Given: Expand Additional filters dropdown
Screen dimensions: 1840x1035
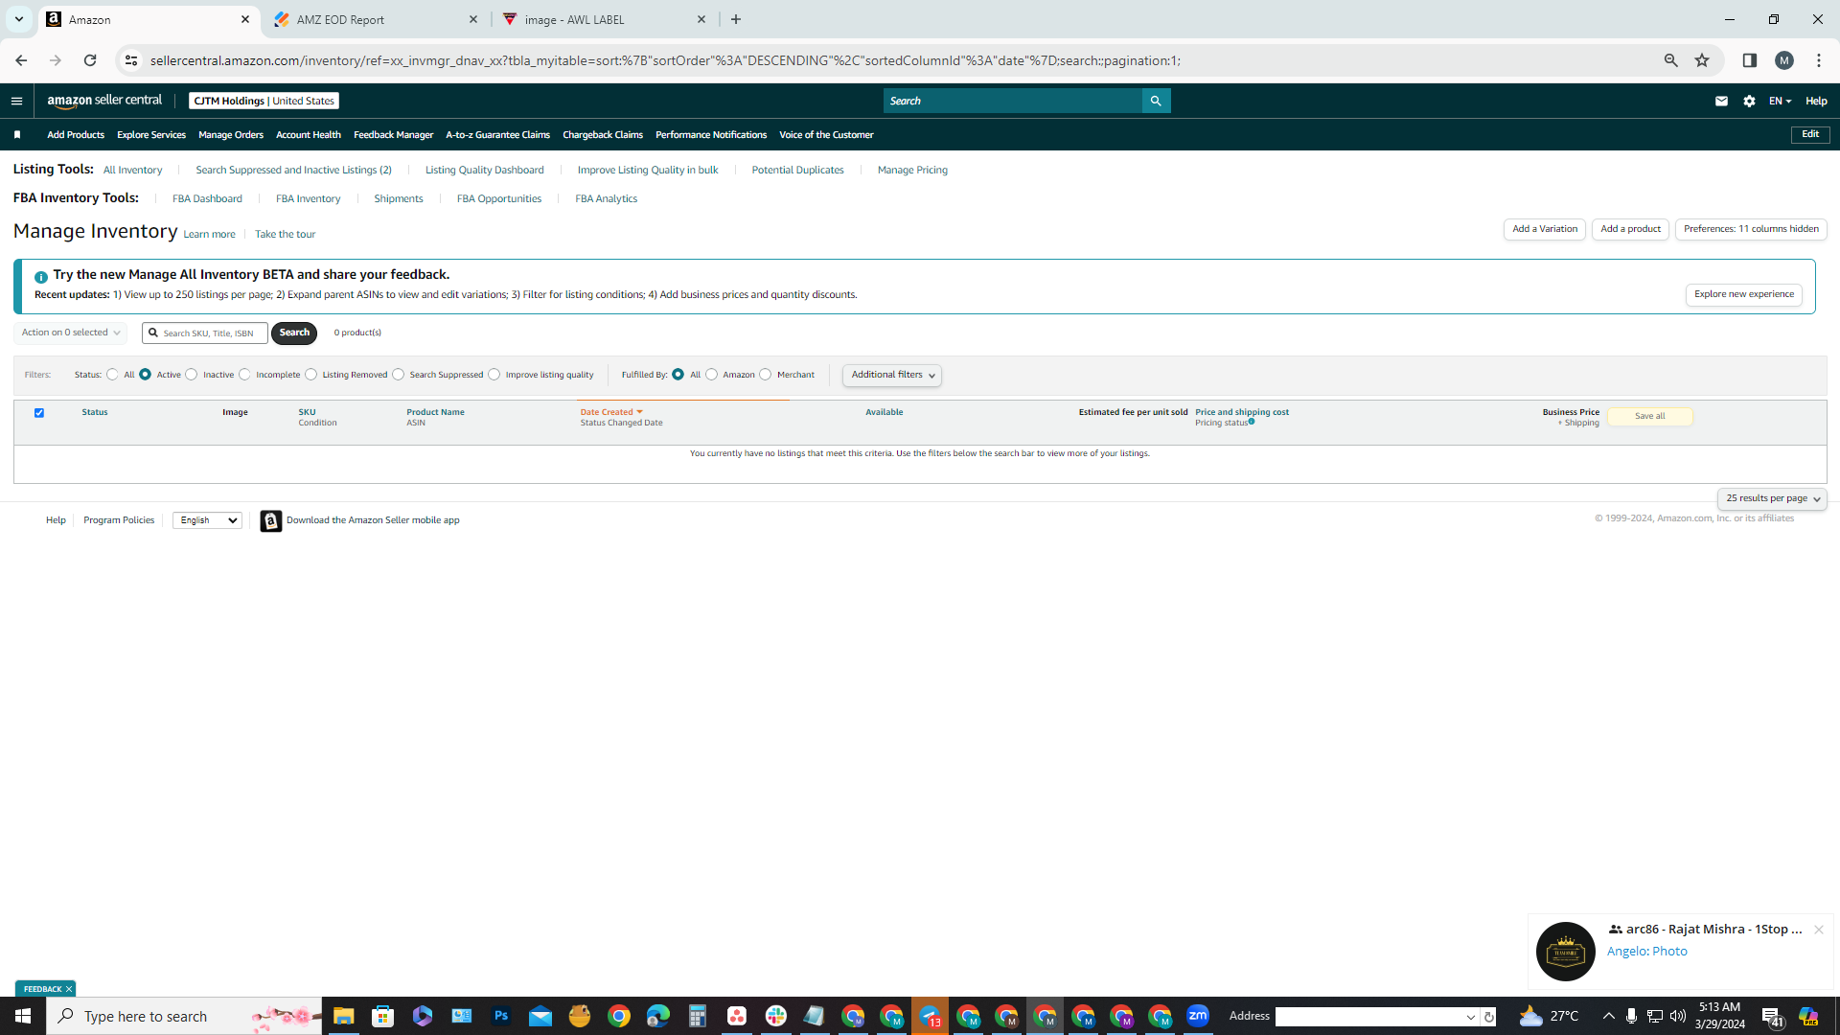Looking at the screenshot, I should (892, 375).
